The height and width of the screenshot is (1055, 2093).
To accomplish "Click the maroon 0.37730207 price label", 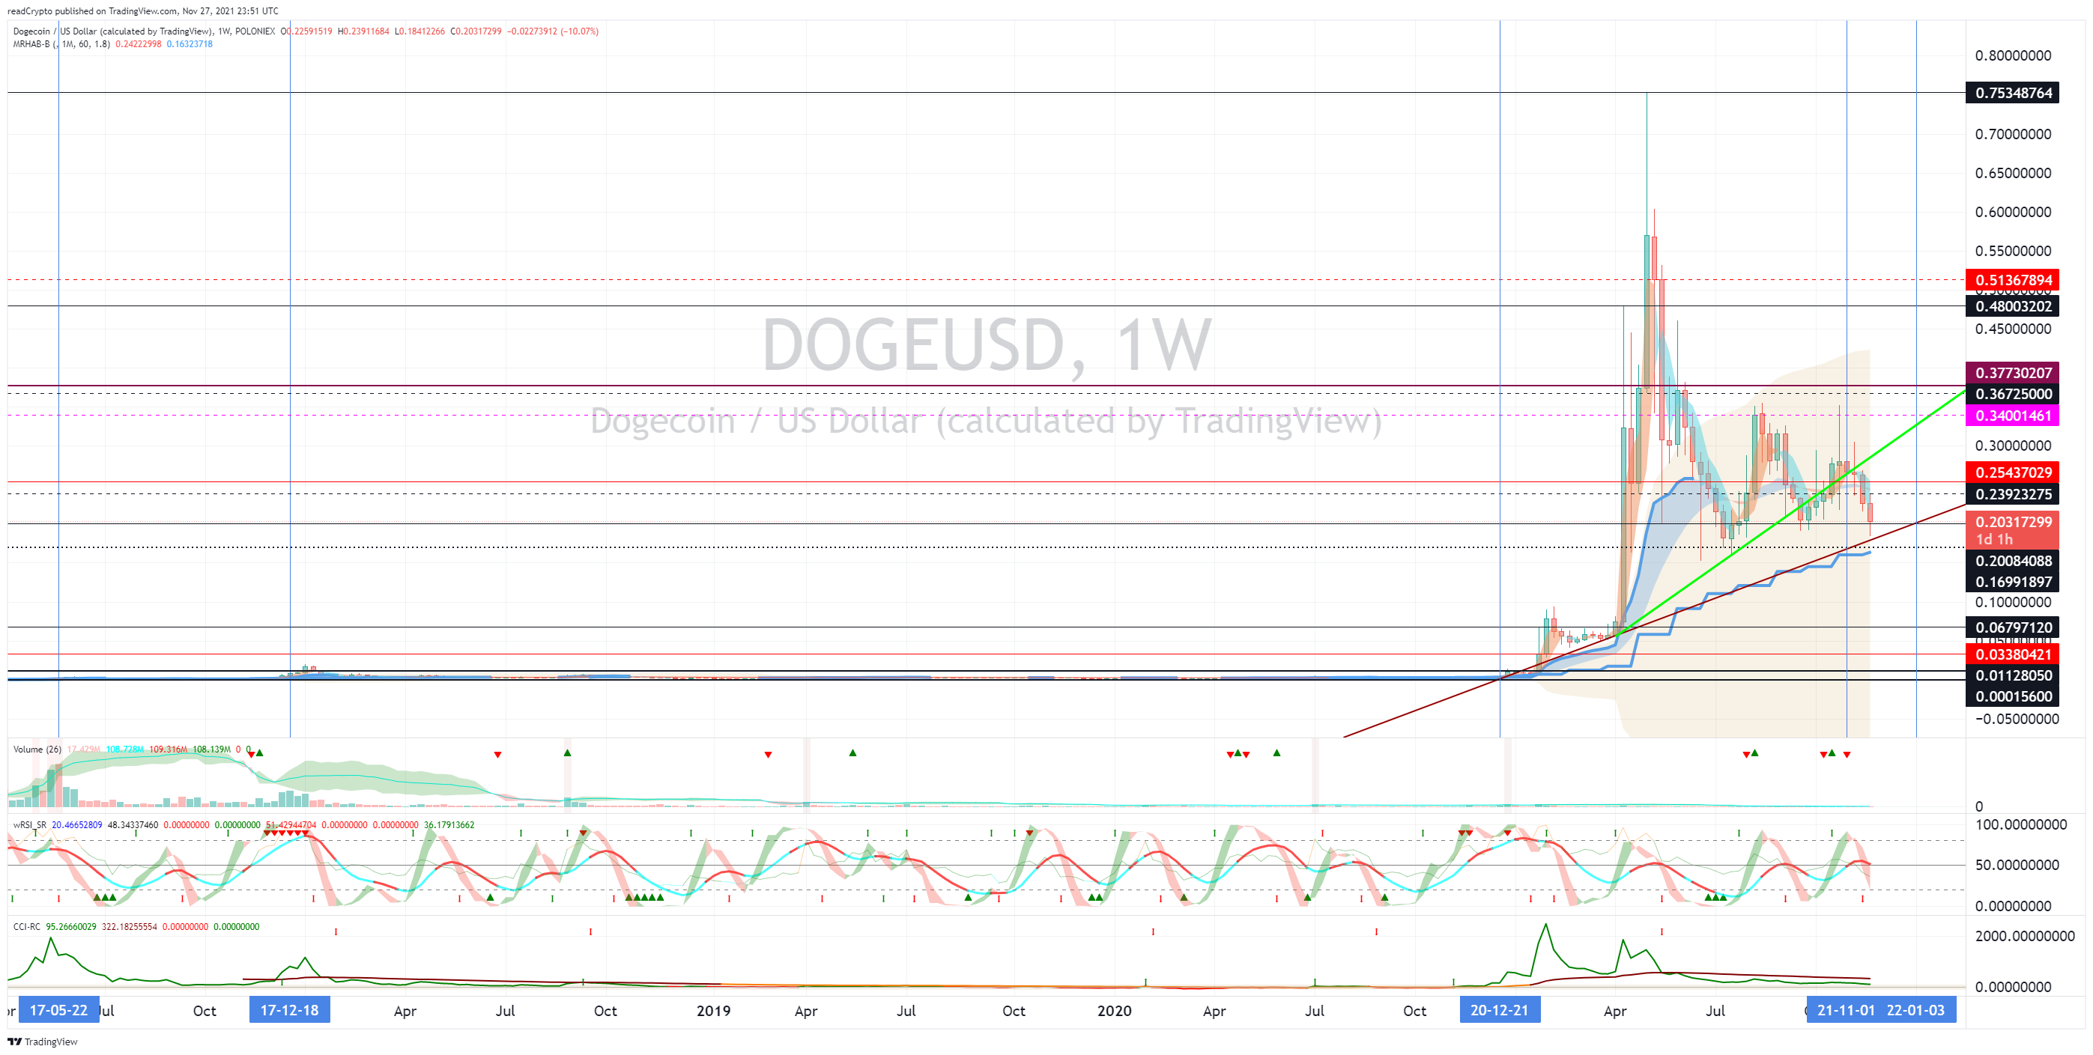I will tap(2013, 373).
